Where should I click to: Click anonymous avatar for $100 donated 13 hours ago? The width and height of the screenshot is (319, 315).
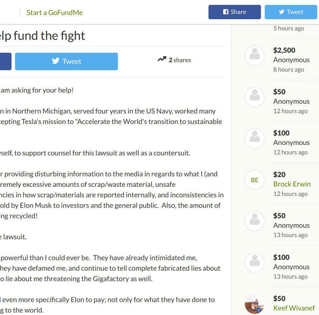(255, 263)
